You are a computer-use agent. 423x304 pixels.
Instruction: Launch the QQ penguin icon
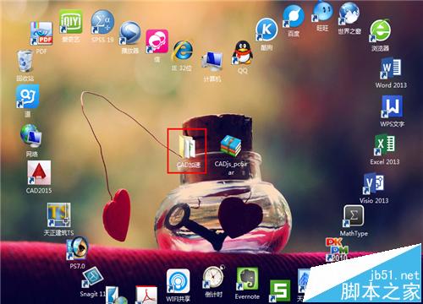point(243,52)
